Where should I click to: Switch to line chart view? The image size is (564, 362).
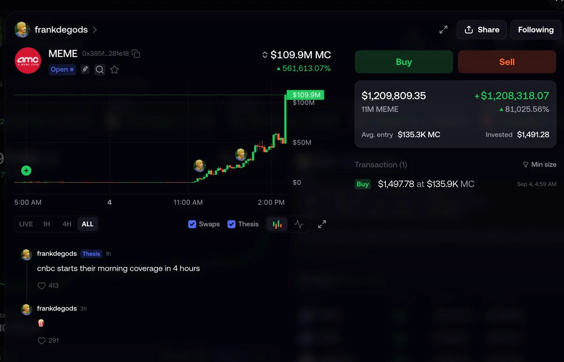pos(299,224)
